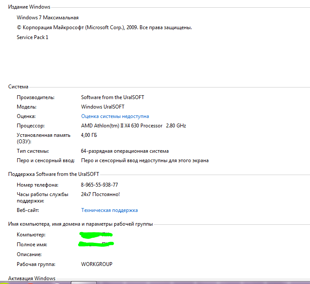The height and width of the screenshot is (284, 310).
Task: Click the 'Часы работы службы поддержки:' label
Action: 43,197
